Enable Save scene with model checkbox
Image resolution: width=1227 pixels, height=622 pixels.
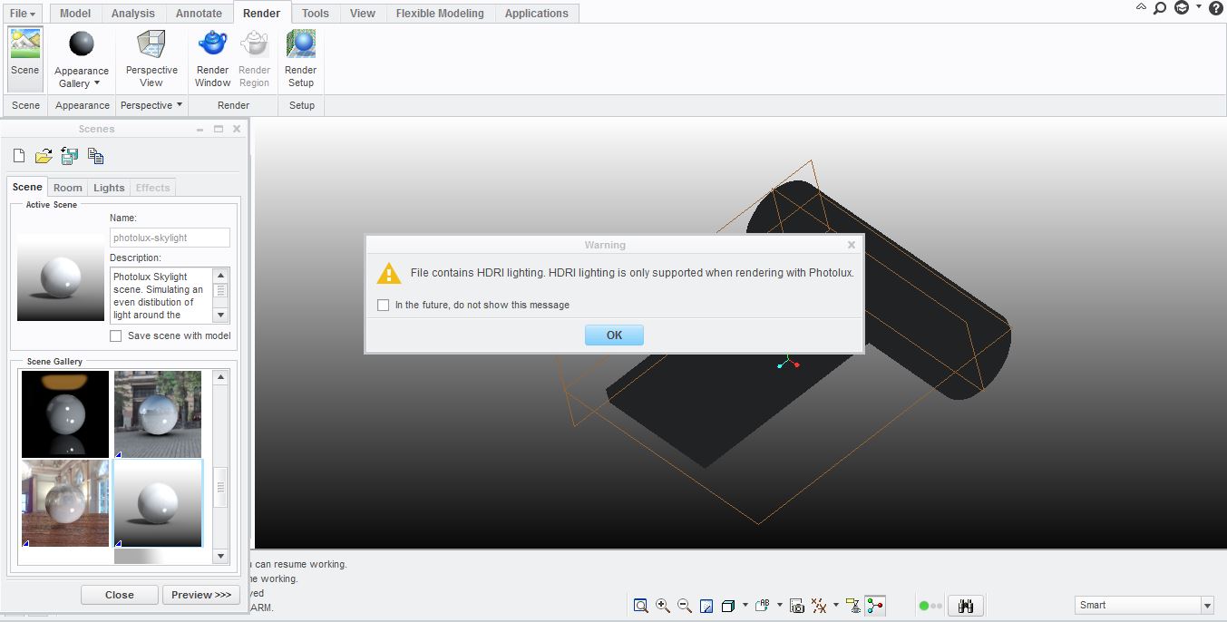click(115, 335)
